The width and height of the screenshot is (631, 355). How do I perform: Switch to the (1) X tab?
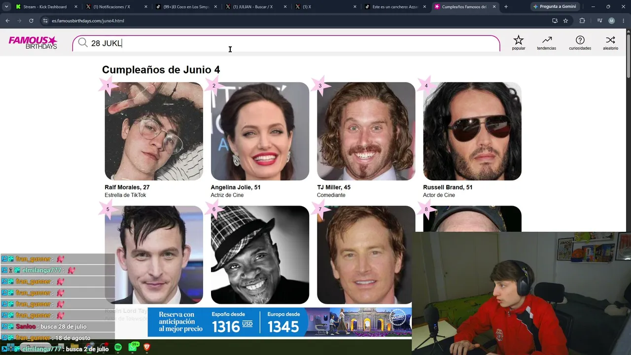tap(326, 7)
